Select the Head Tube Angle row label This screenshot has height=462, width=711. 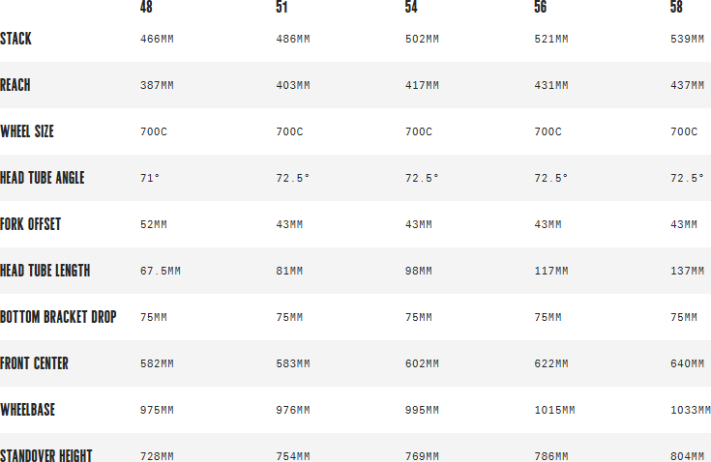tap(43, 178)
